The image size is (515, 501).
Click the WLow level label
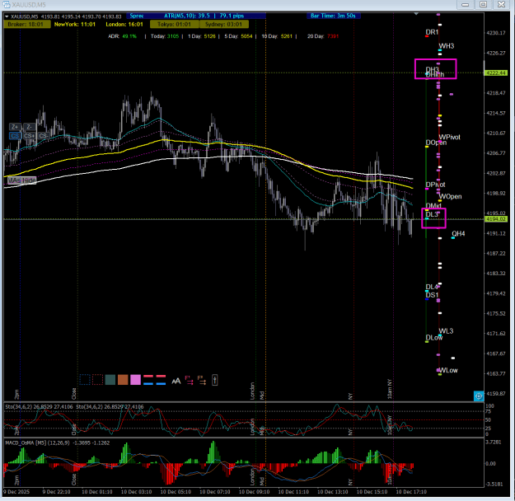[x=448, y=370]
